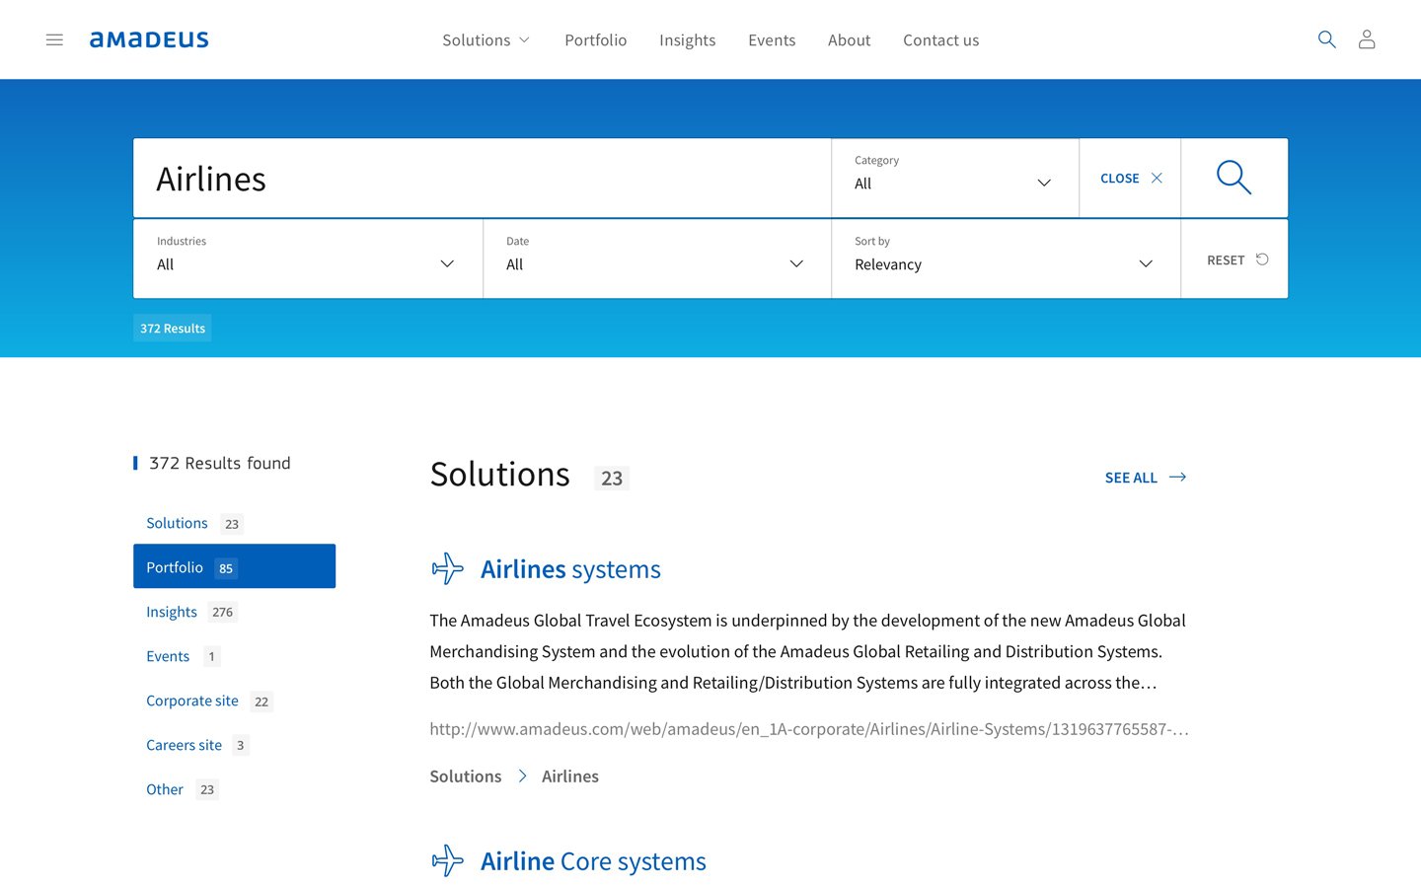
Task: Open the header search magnifier icon
Action: coord(1326,39)
